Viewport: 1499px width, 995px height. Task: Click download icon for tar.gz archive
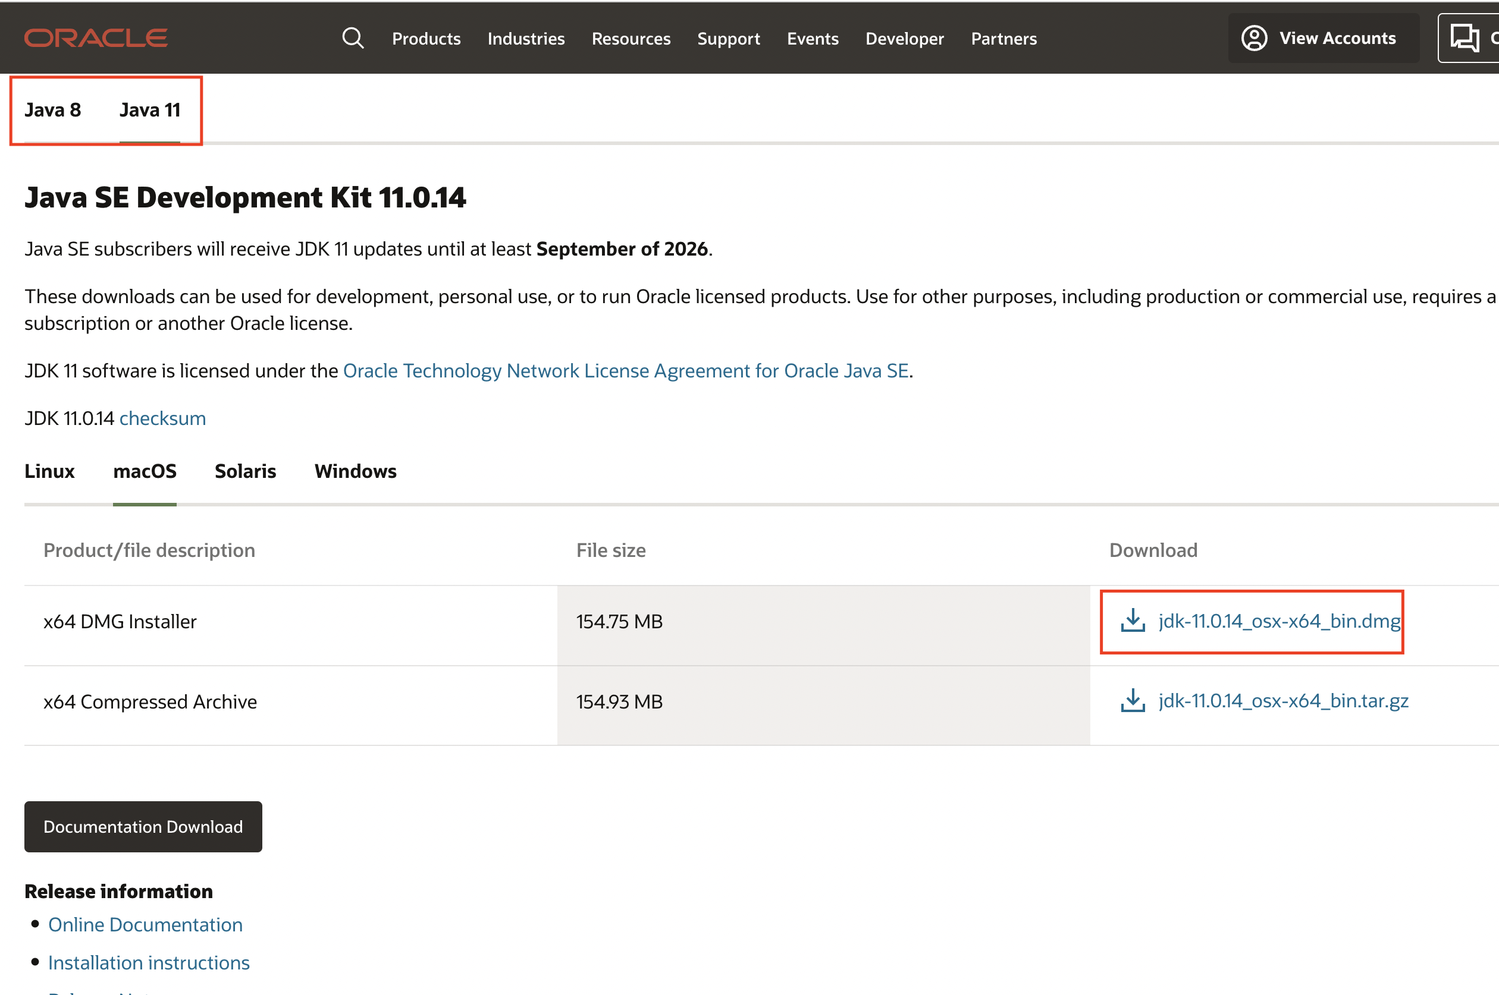(1132, 701)
